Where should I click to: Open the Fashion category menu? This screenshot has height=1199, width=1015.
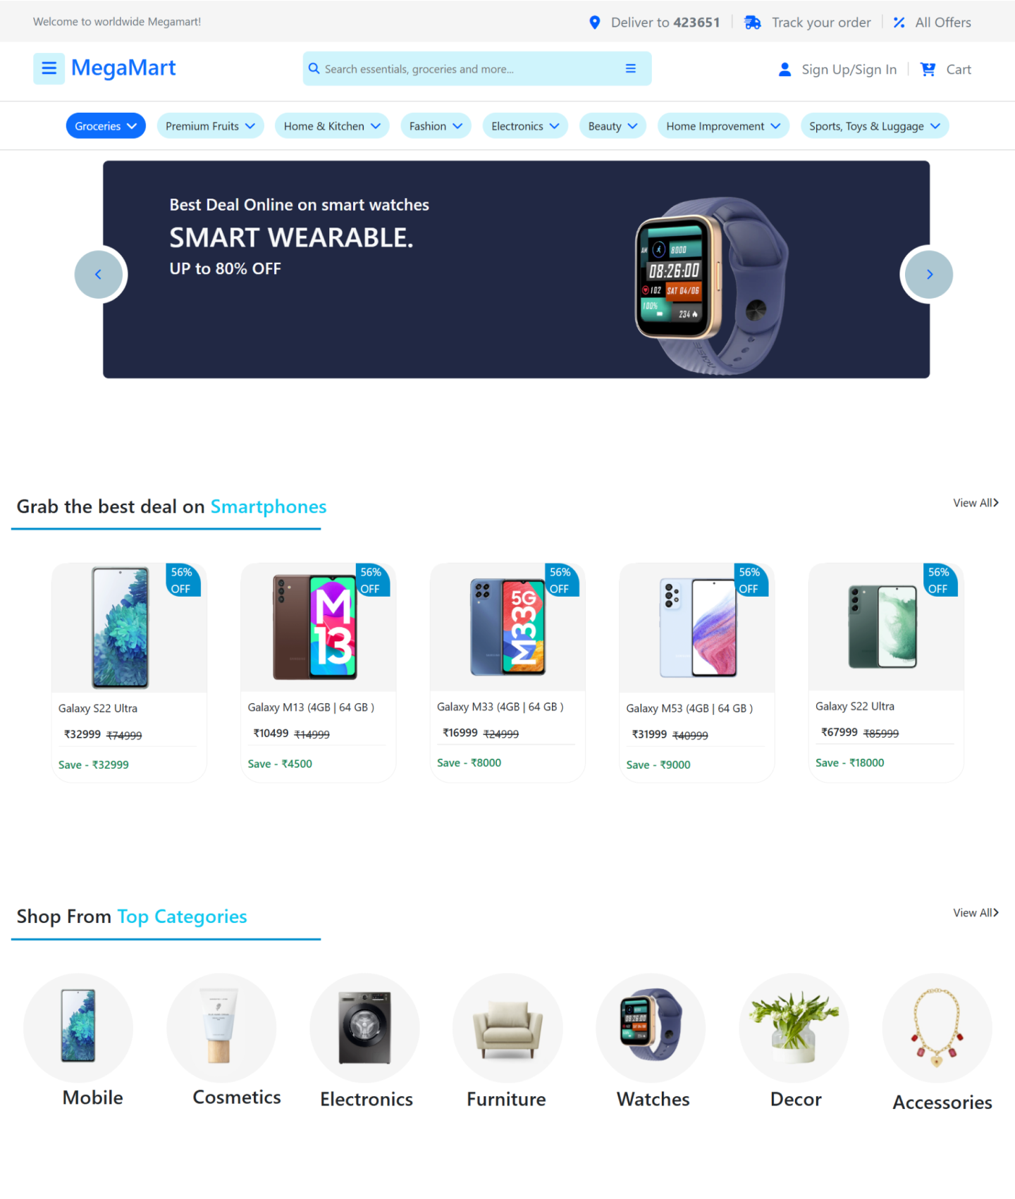pos(436,126)
